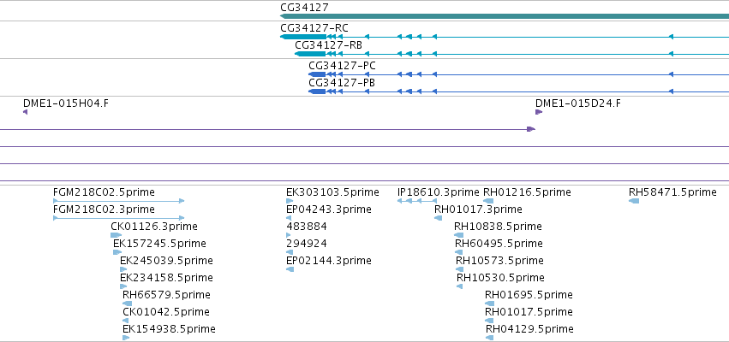
Task: Click the CG34127-RC transcript label
Action: click(314, 28)
